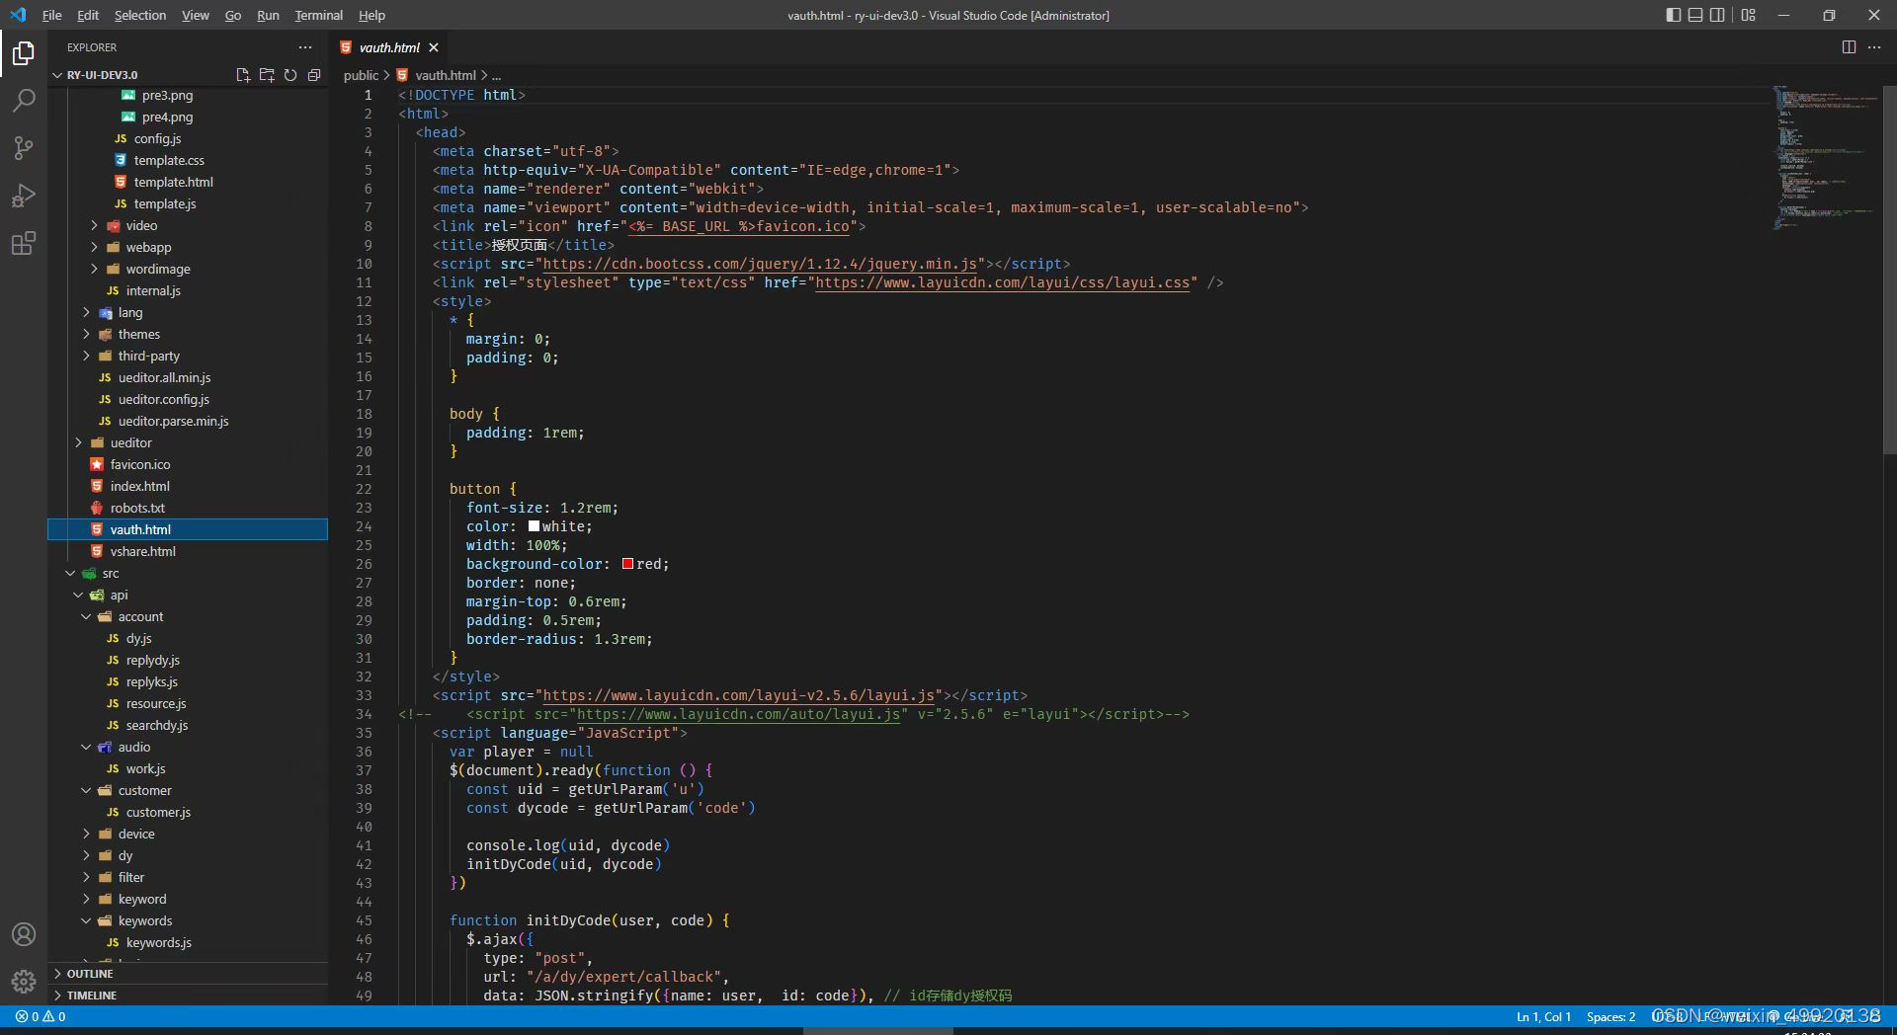Toggle the bottom panel layout button
Image resolution: width=1897 pixels, height=1035 pixels.
[1695, 15]
